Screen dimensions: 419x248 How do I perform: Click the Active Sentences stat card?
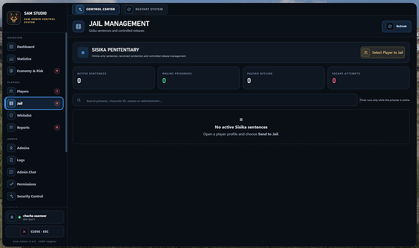coord(114,78)
